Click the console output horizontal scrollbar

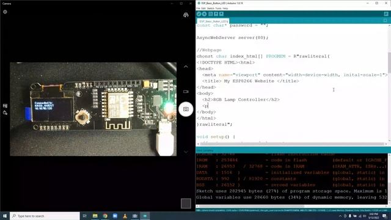pyautogui.click(x=251, y=207)
